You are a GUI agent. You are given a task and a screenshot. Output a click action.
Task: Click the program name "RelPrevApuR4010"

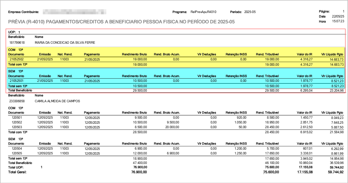[x=203, y=12]
